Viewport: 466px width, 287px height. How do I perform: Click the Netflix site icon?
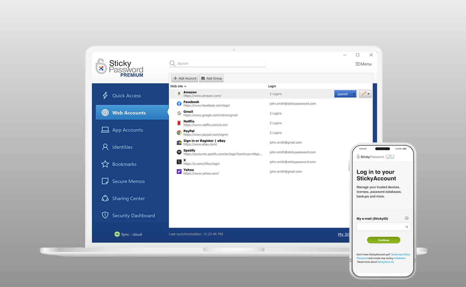coord(179,123)
